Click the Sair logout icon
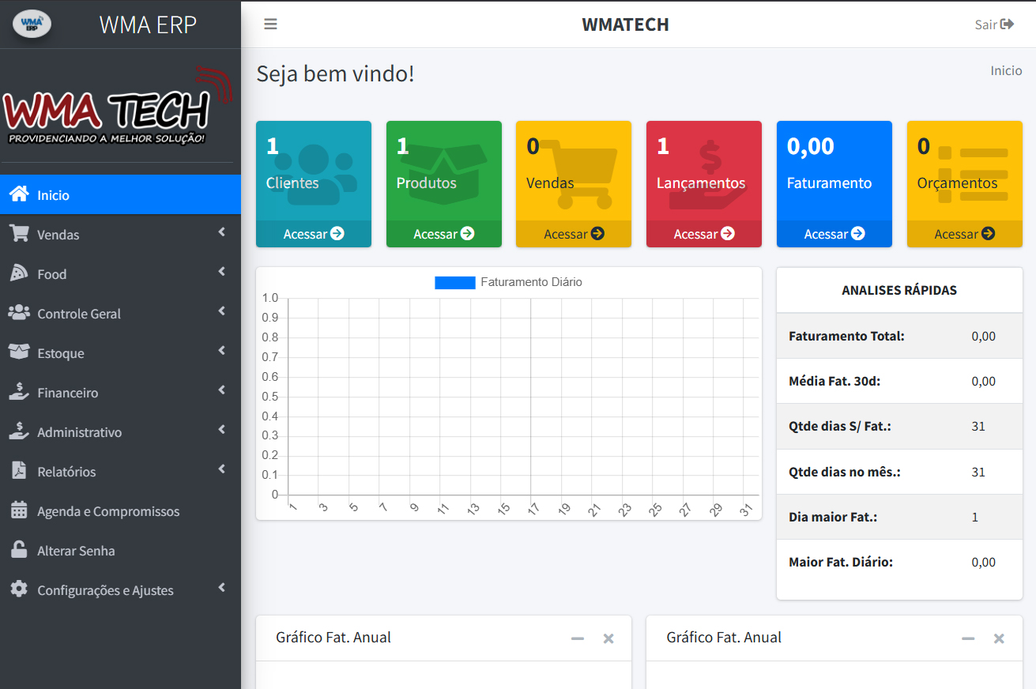Viewport: 1036px width, 689px height. click(1007, 24)
